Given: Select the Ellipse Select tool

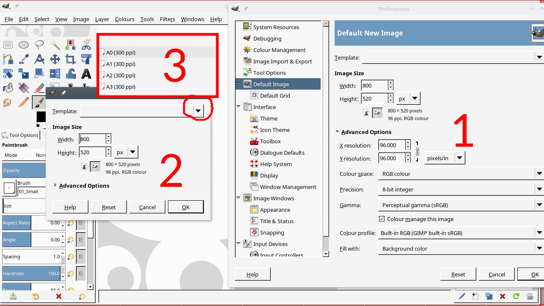Looking at the screenshot, I should point(24,44).
